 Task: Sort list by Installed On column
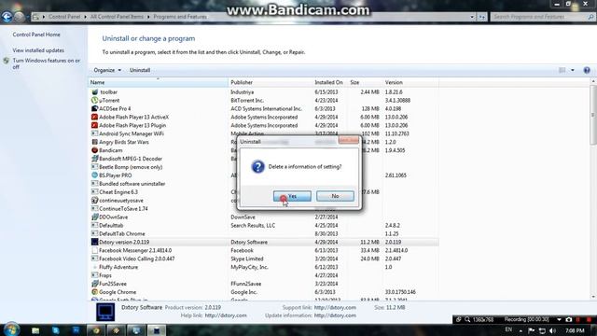click(329, 82)
